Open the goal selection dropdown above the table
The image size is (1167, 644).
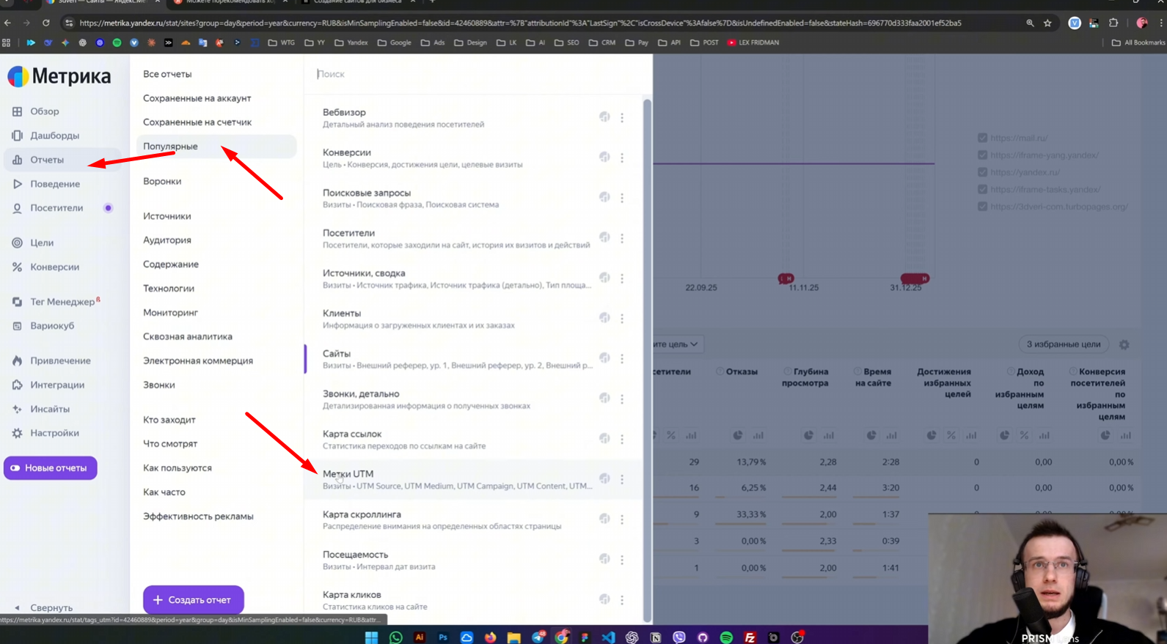(x=677, y=344)
